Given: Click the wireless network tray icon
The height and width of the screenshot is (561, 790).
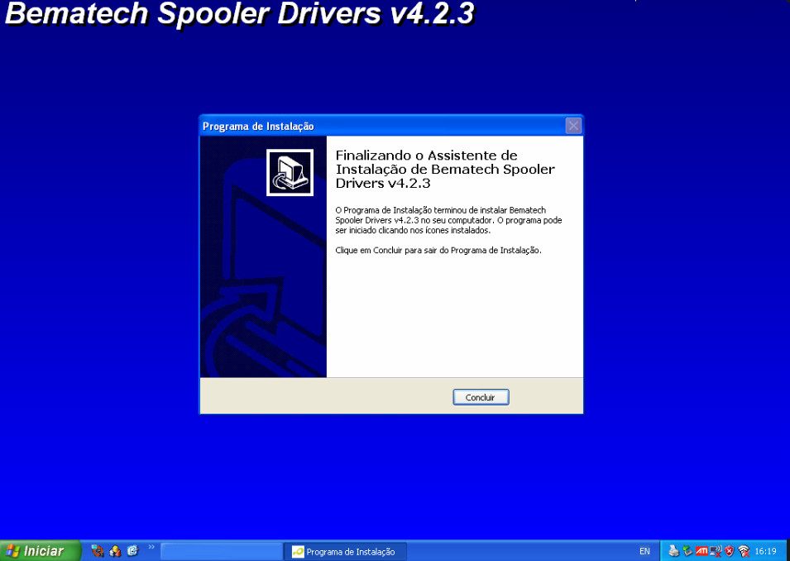Looking at the screenshot, I should (744, 551).
